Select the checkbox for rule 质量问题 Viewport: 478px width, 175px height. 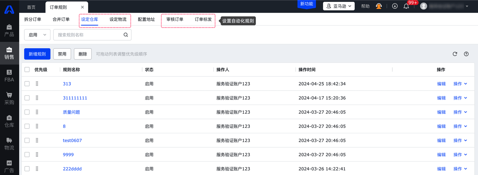point(27,112)
